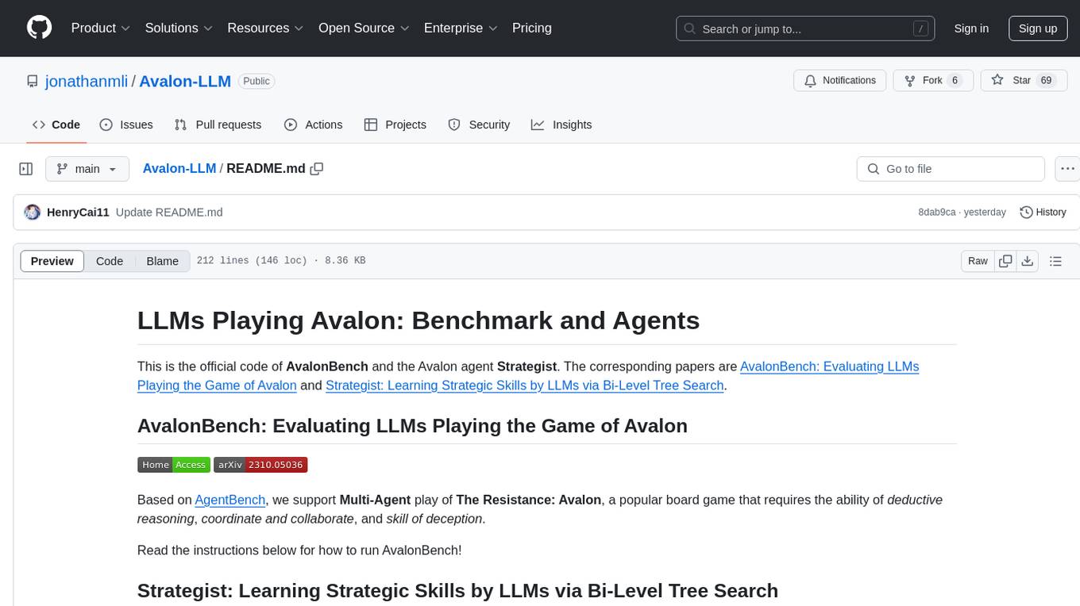Open the document outline list icon
Screen dimensions: 1080x606
click(1055, 261)
